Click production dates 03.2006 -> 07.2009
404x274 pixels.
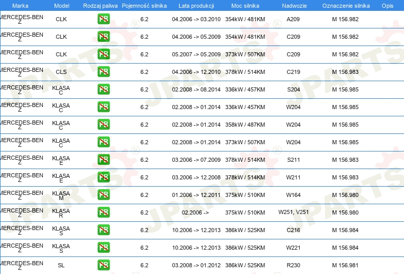point(196,160)
